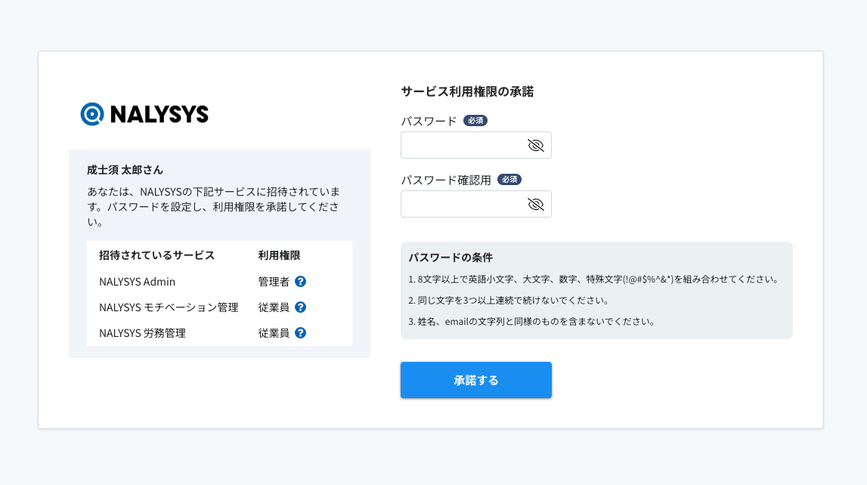
Task: Click the 管理者 permission value
Action: click(x=274, y=282)
